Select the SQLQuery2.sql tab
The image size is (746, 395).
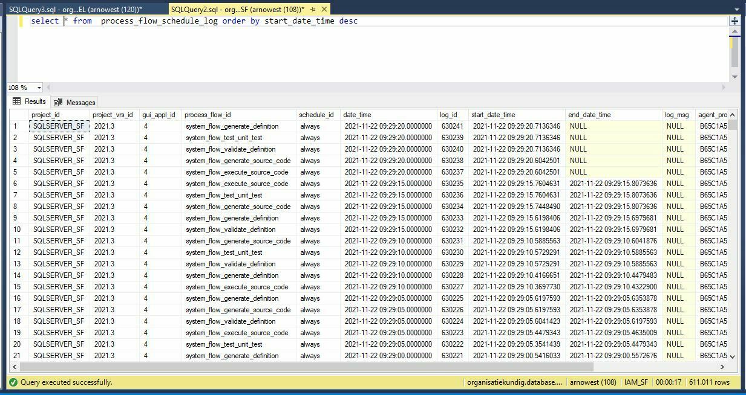237,9
